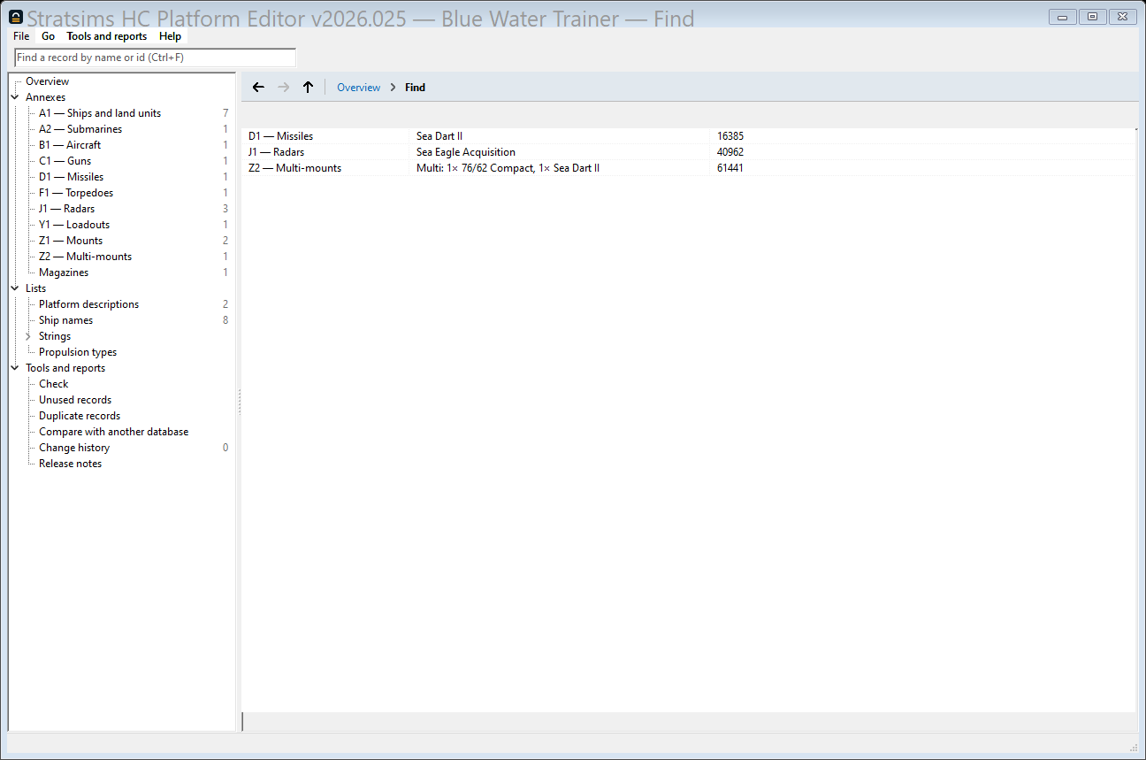The image size is (1146, 760).
Task: Select Z2 — Multi-mounts in the tree
Action: tap(85, 257)
